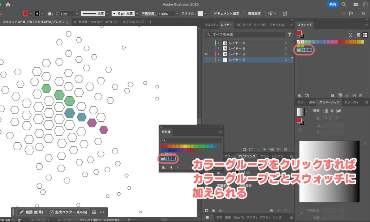Toggle the linear gradient type
Viewport: 370px width, 222px height.
click(x=325, y=111)
